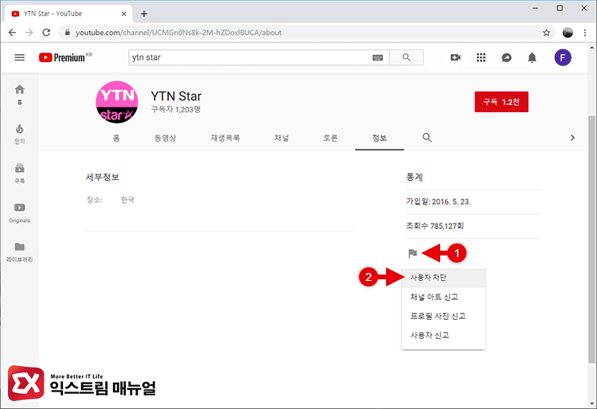Viewport: 597px width, 409px height.
Task: Select the 재생목록 channel tab
Action: (x=225, y=138)
